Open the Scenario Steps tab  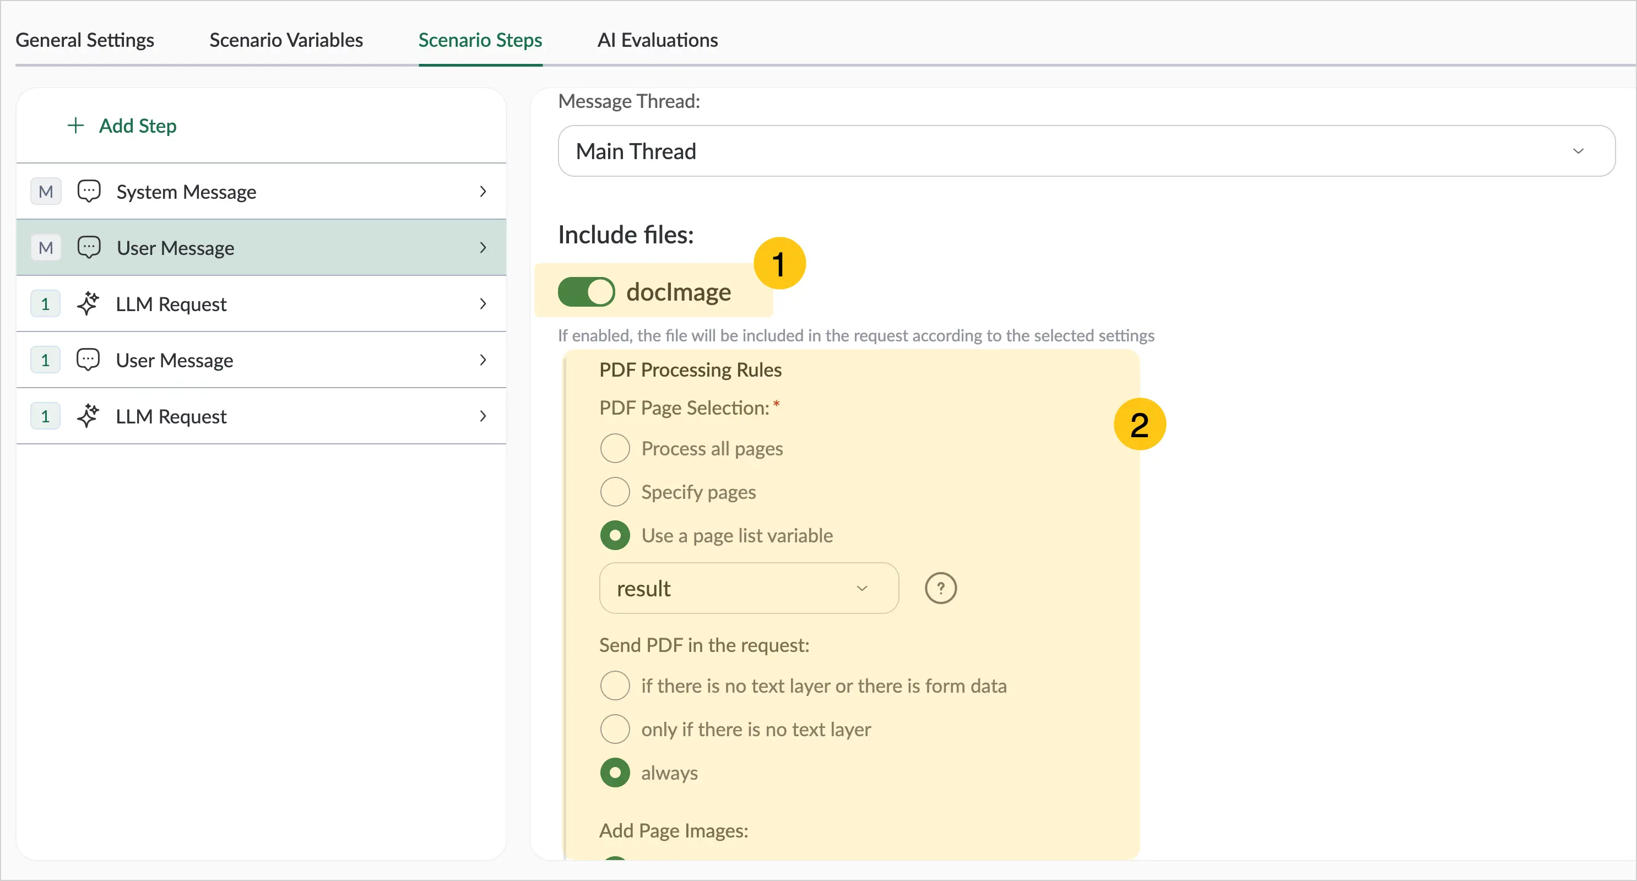[480, 40]
